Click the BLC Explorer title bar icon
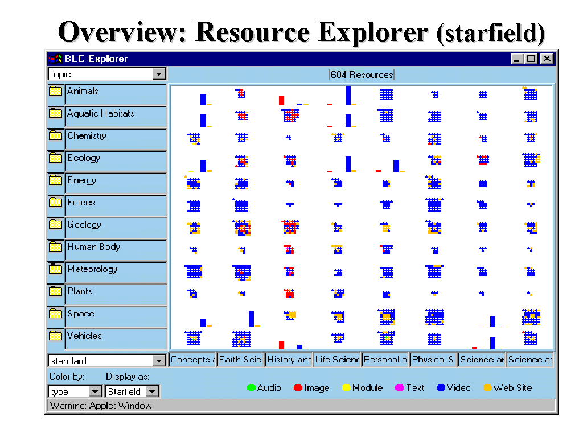The image size is (583, 437). coord(55,59)
